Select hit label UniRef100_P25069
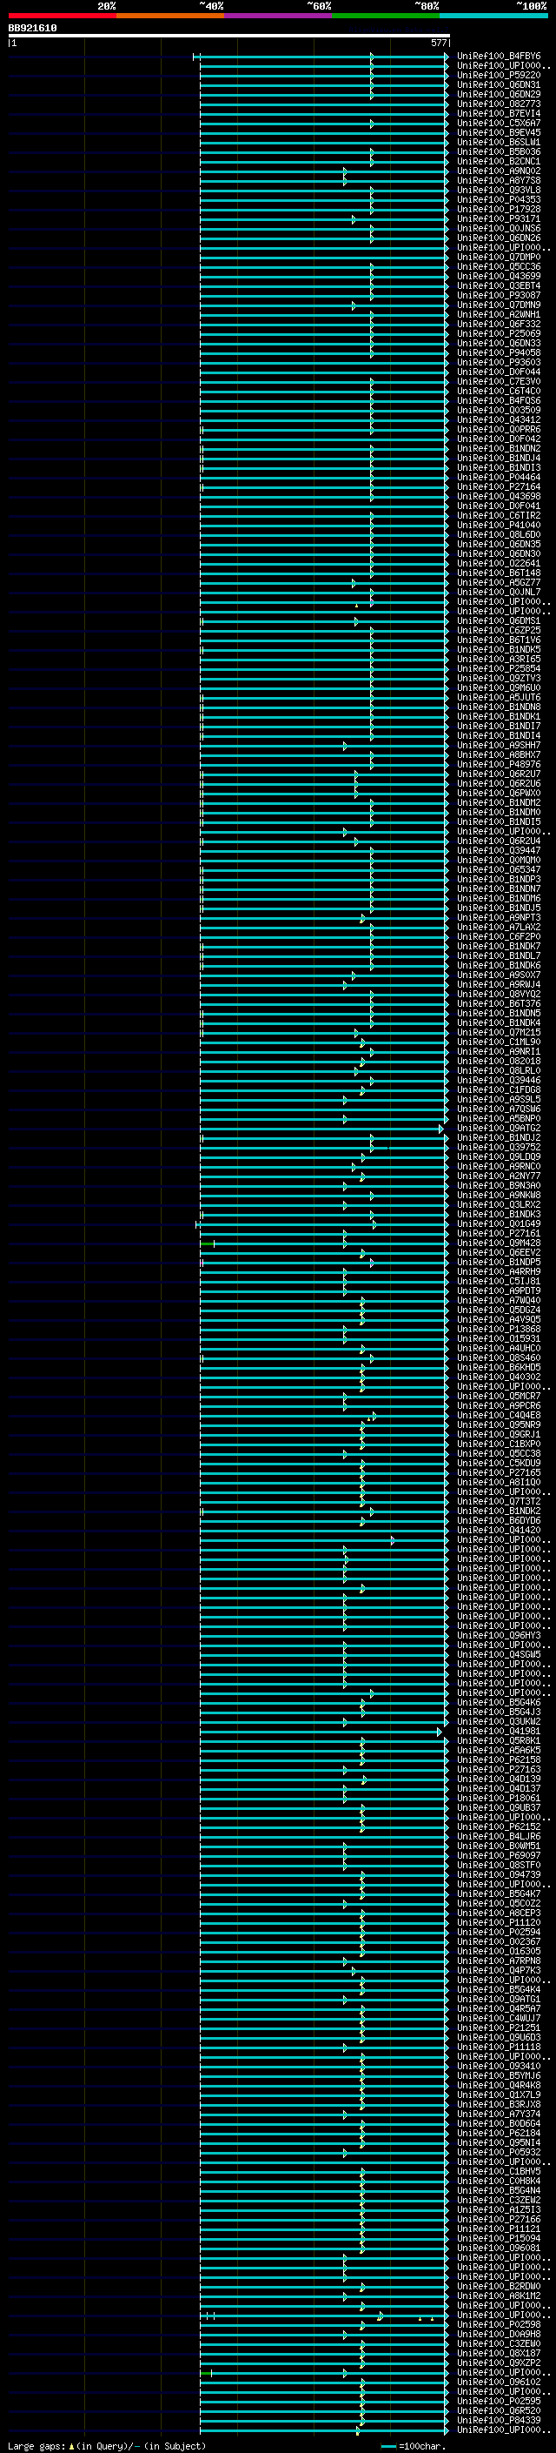Image resolution: width=556 pixels, height=2453 pixels. (x=499, y=333)
